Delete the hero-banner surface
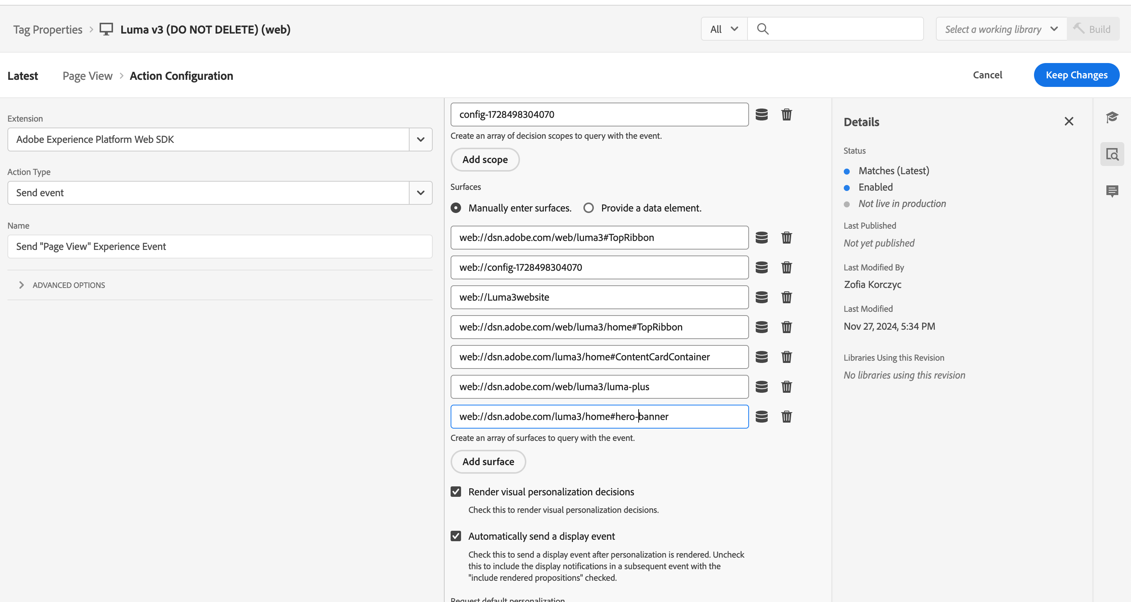Image resolution: width=1131 pixels, height=602 pixels. (x=786, y=417)
